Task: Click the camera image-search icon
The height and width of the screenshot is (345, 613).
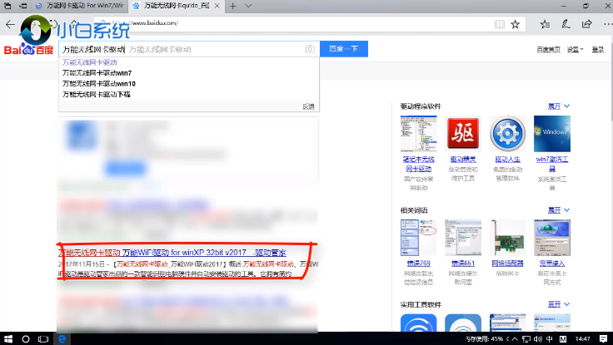Action: tap(310, 49)
